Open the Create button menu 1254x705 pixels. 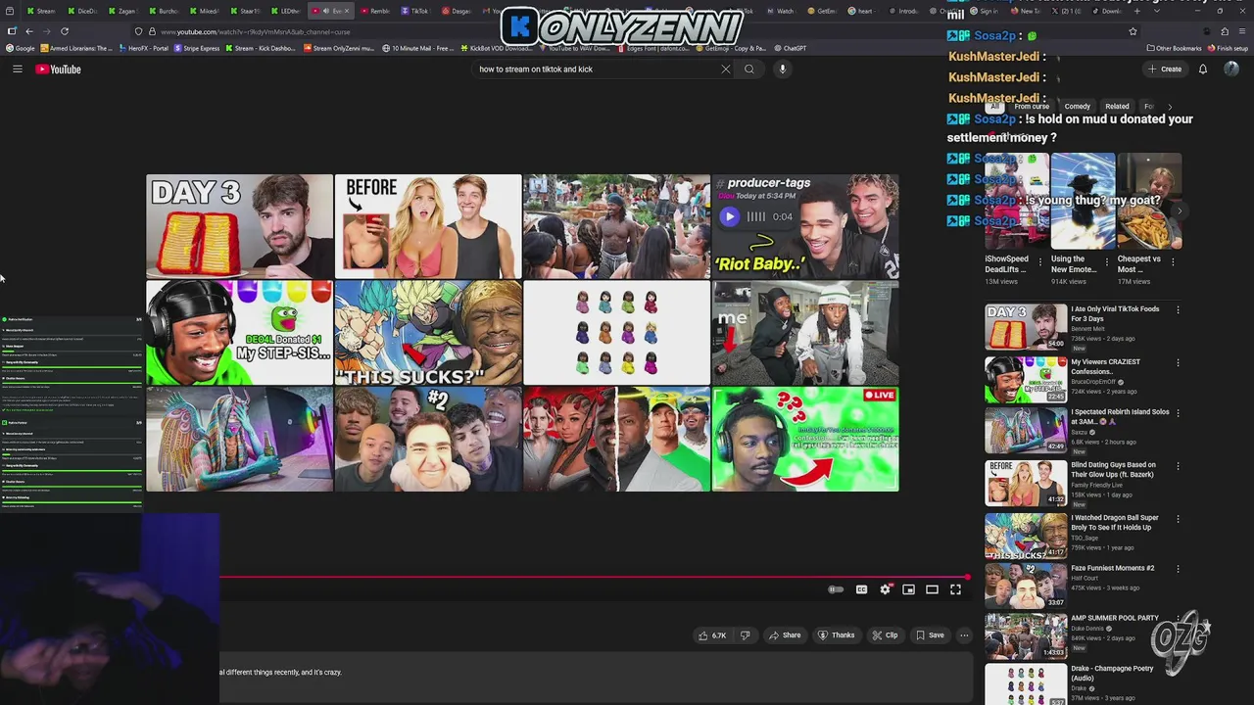tap(1165, 70)
